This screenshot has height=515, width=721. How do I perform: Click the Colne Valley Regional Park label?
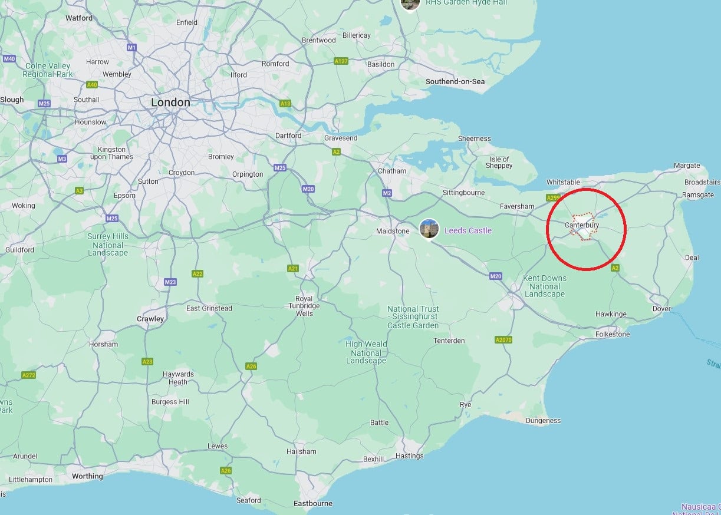coord(47,70)
